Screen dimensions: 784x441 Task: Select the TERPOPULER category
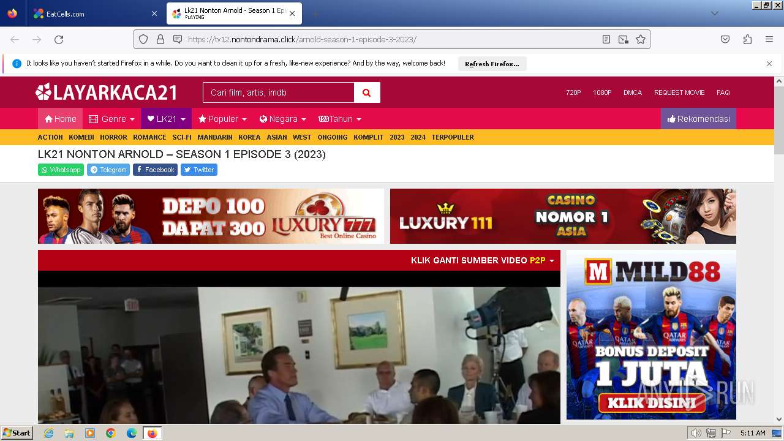pyautogui.click(x=453, y=137)
